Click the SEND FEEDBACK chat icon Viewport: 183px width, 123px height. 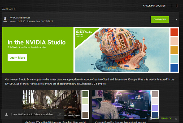click(x=151, y=119)
